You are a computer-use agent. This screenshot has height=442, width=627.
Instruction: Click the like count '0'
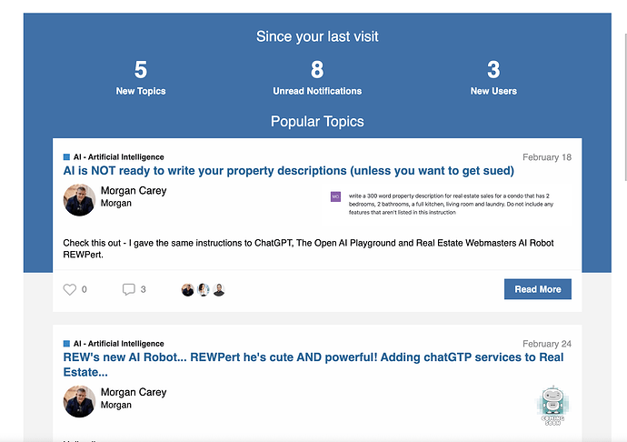click(x=84, y=289)
